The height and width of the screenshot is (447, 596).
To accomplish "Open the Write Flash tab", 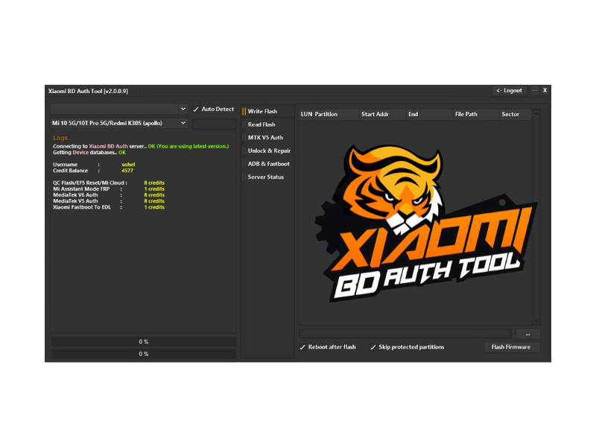I will click(267, 111).
